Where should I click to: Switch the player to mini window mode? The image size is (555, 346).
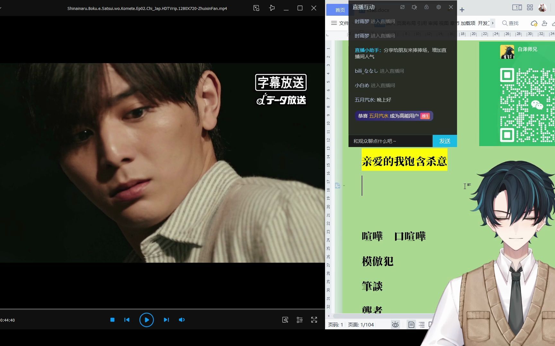click(x=256, y=8)
